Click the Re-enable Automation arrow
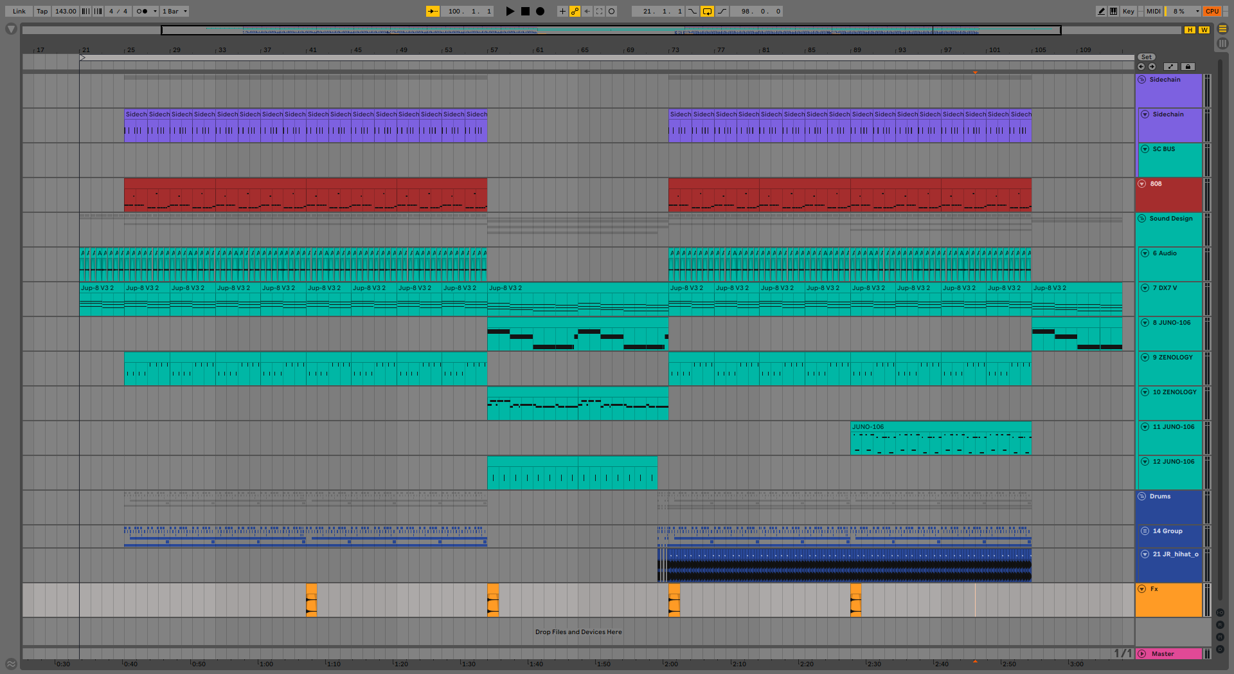The height and width of the screenshot is (674, 1234). tap(587, 11)
